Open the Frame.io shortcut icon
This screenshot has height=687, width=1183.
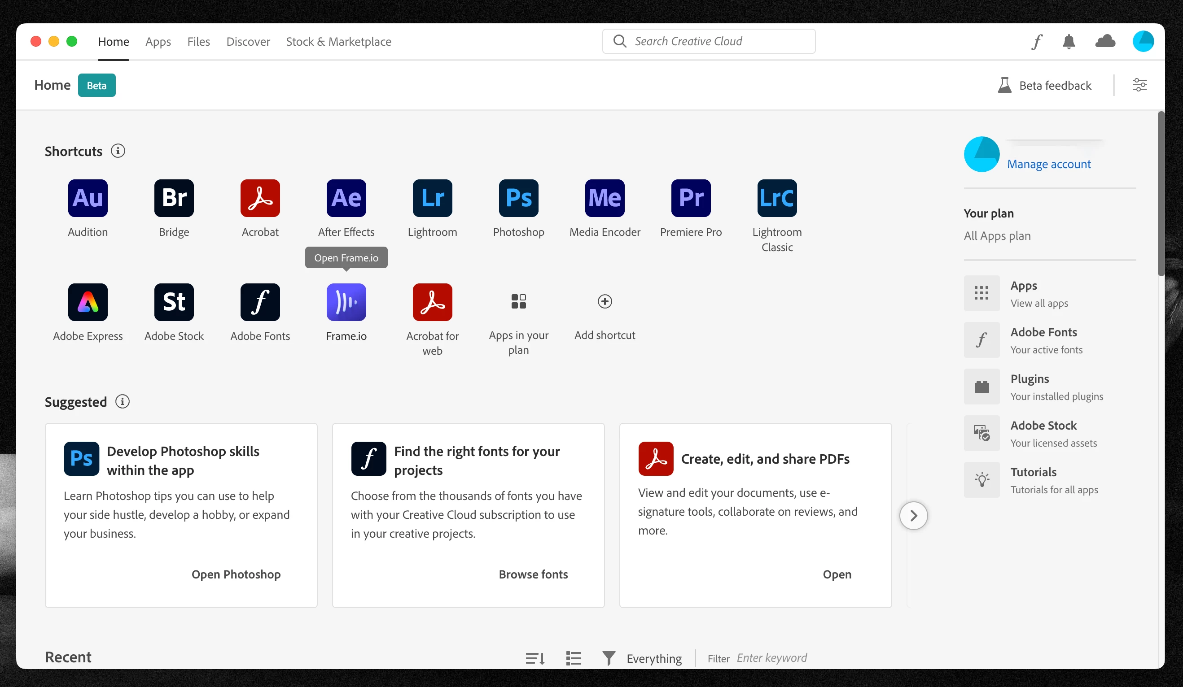click(346, 302)
